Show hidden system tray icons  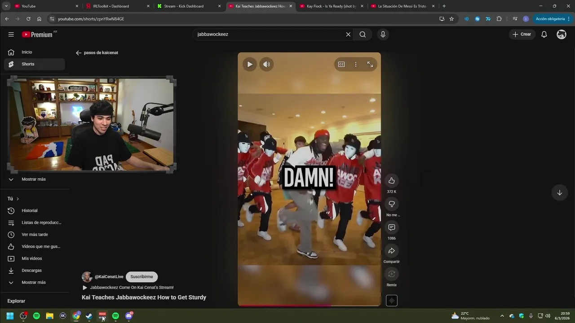502,316
